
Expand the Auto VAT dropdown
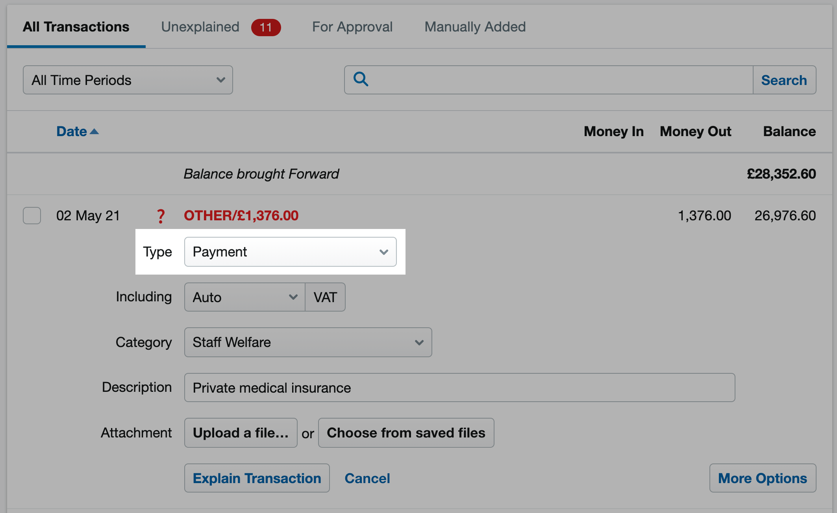[x=245, y=297]
